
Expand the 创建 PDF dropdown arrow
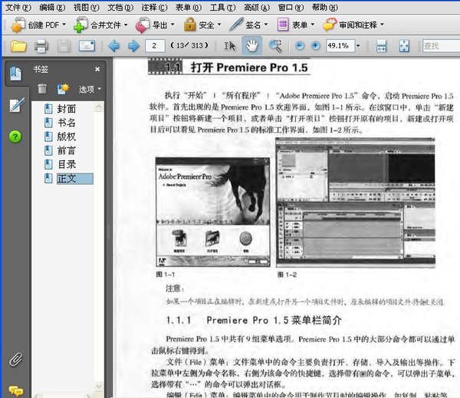pos(64,25)
